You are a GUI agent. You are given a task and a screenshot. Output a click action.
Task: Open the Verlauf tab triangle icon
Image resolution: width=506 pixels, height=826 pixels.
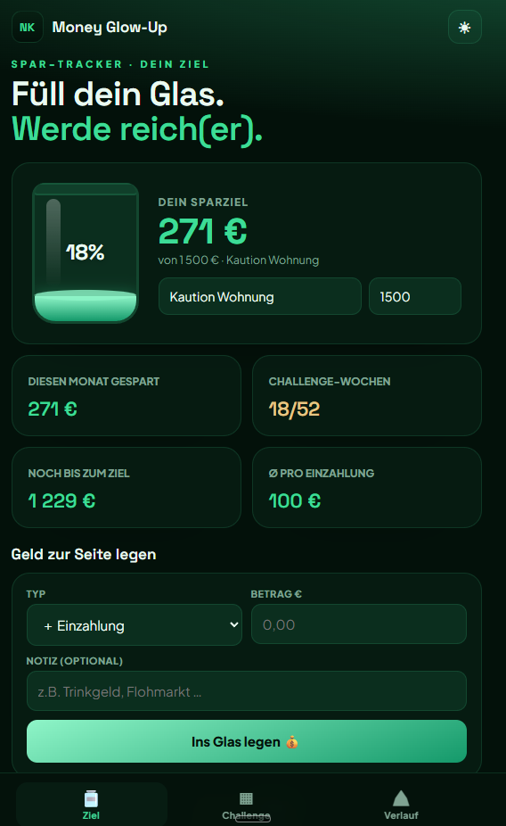[401, 798]
